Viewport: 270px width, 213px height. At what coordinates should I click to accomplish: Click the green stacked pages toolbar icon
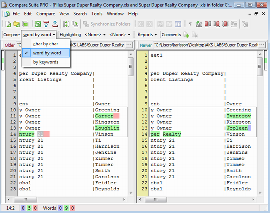[x=25, y=24]
